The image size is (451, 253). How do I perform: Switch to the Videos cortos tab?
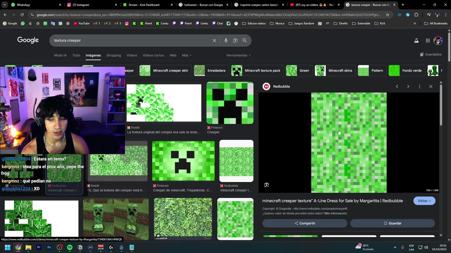pos(153,55)
